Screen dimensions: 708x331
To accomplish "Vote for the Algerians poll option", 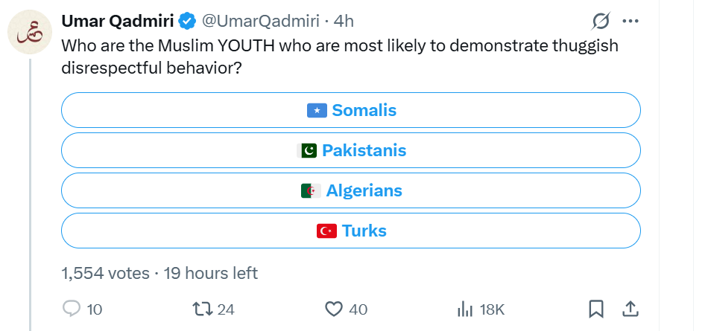I will [x=351, y=190].
